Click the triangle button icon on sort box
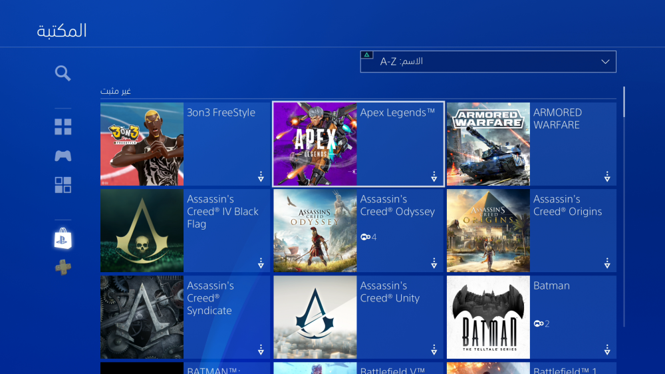 tap(367, 55)
